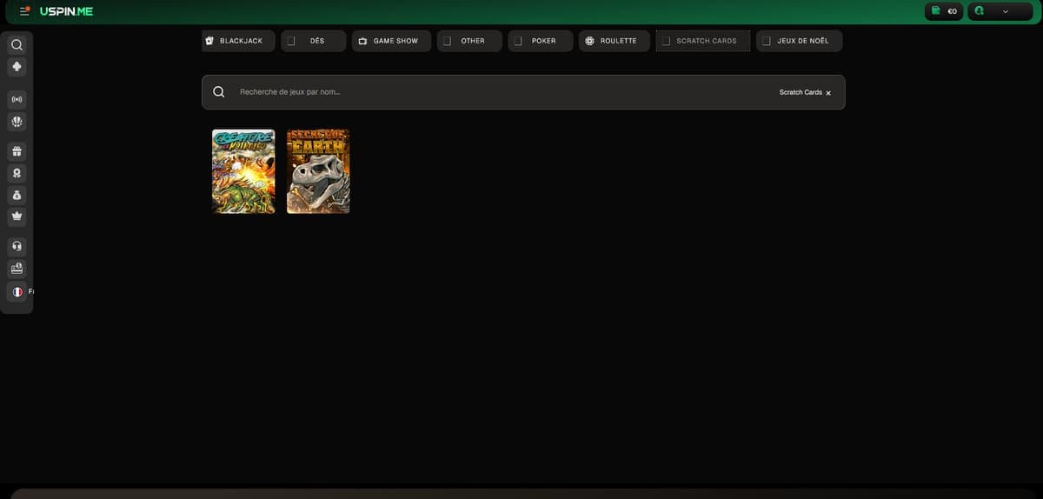1043x499 pixels.
Task: Open the hamburger menu next to USPIN.ME logo
Action: click(x=24, y=11)
